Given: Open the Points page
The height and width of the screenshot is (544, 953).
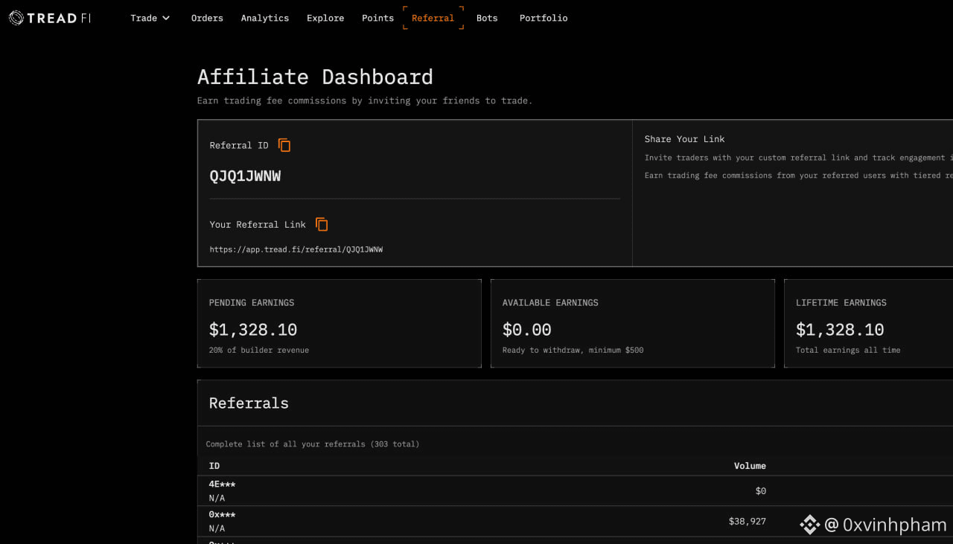Looking at the screenshot, I should point(378,18).
